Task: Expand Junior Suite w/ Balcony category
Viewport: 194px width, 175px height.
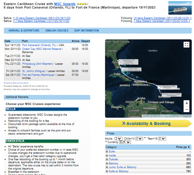Action: [107, 168]
